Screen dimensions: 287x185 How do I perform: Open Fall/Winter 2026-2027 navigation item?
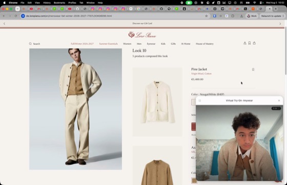(82, 44)
